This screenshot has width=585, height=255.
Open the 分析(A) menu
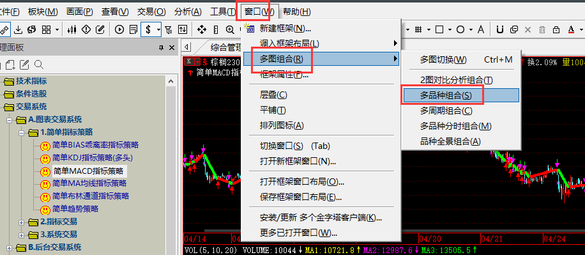(x=188, y=12)
